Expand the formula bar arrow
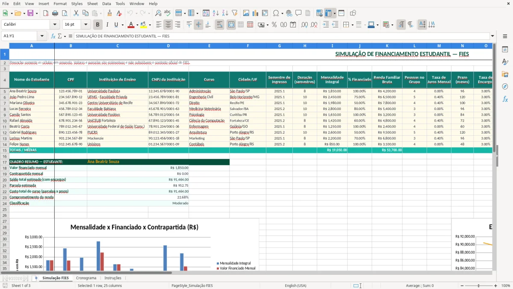The height and width of the screenshot is (289, 513). (492, 36)
